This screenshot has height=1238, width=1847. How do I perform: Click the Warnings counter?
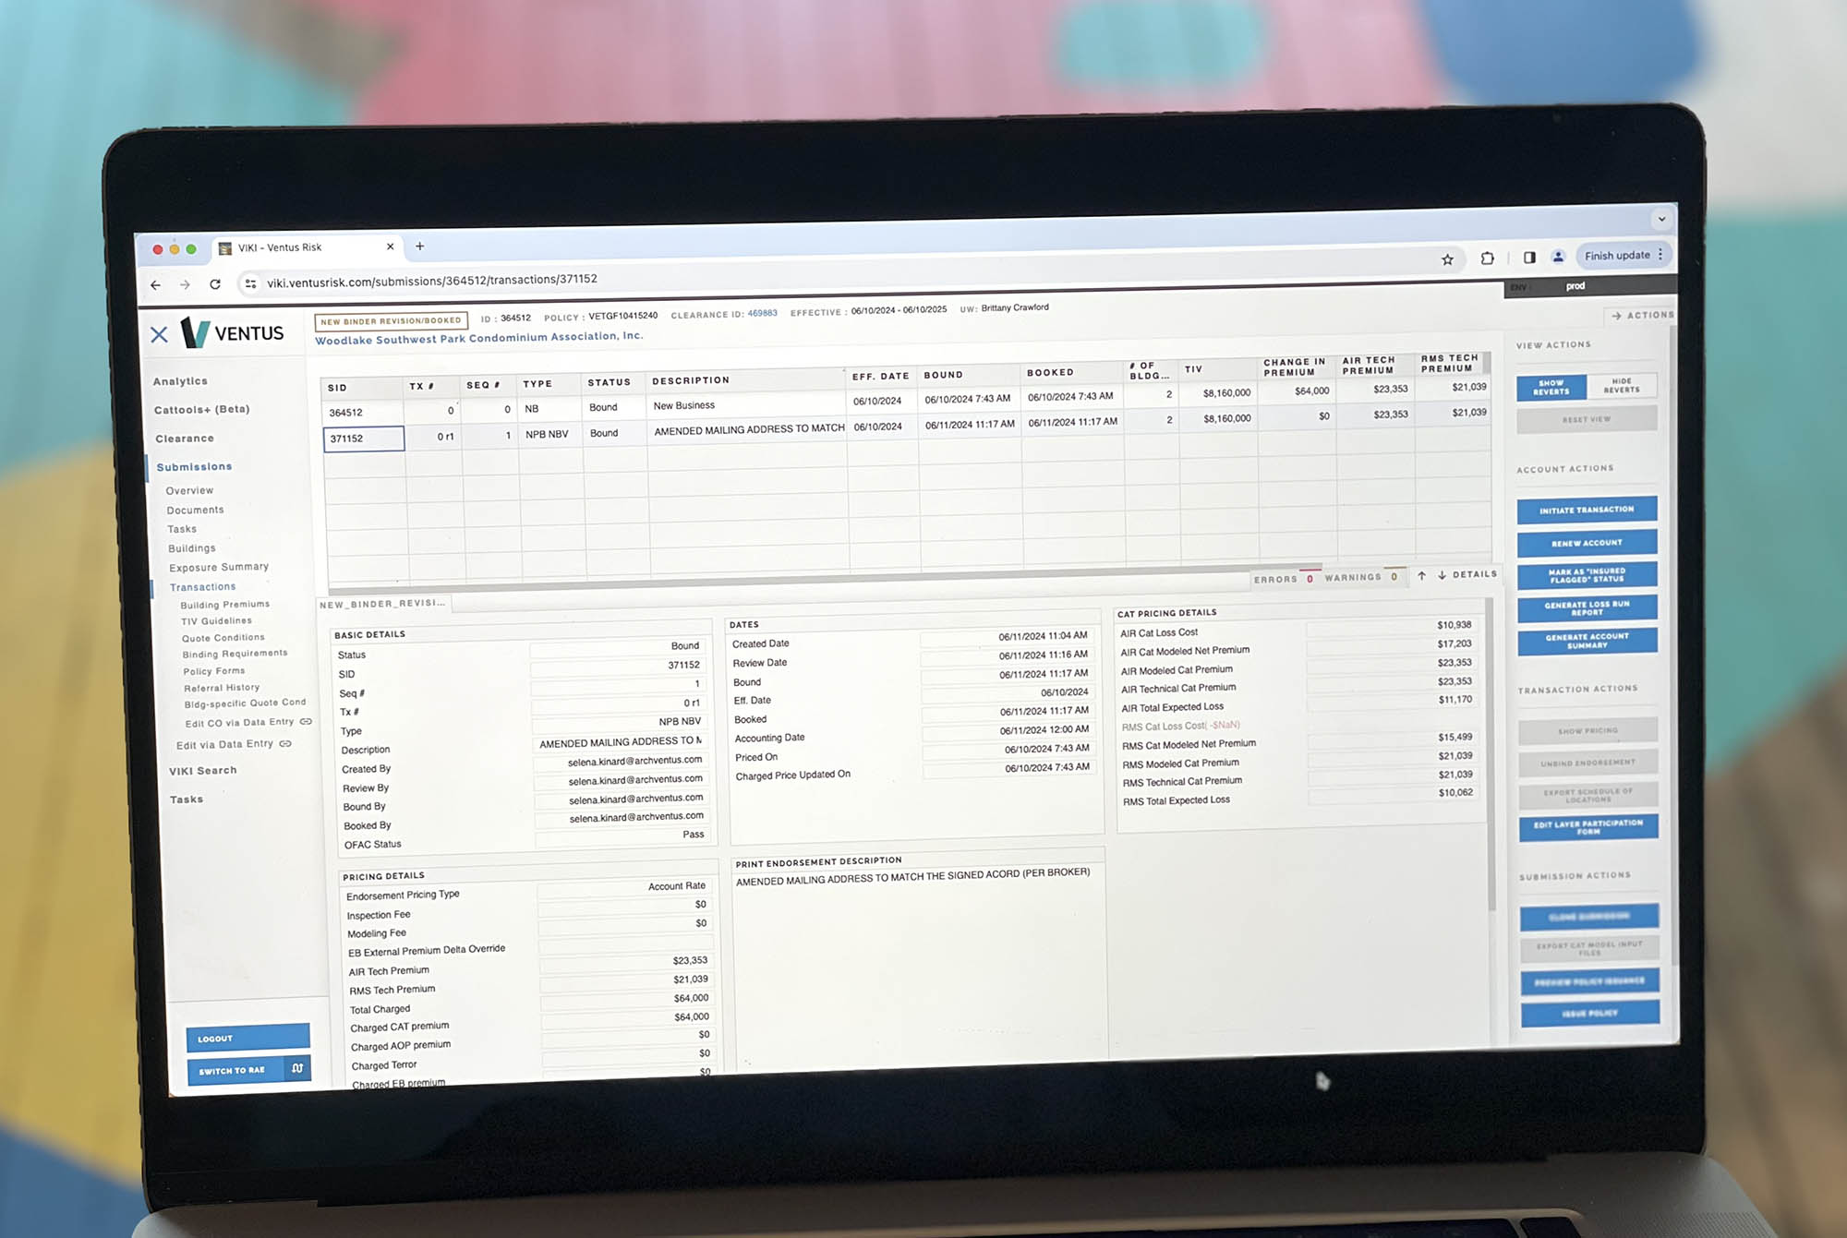1362,577
